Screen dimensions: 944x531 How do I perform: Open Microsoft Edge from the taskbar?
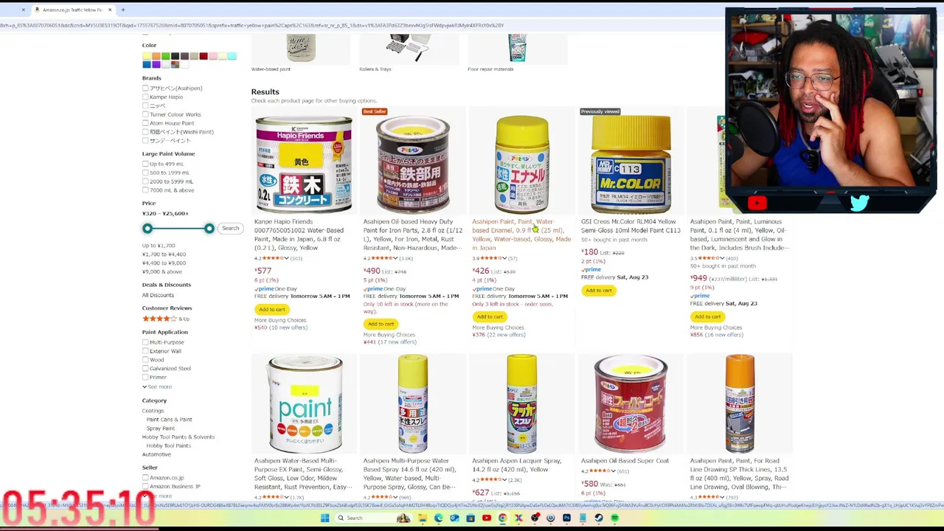(438, 518)
